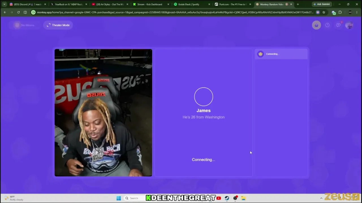The image size is (362, 203).
Task: Click the empty avatar circle above James
Action: (204, 97)
